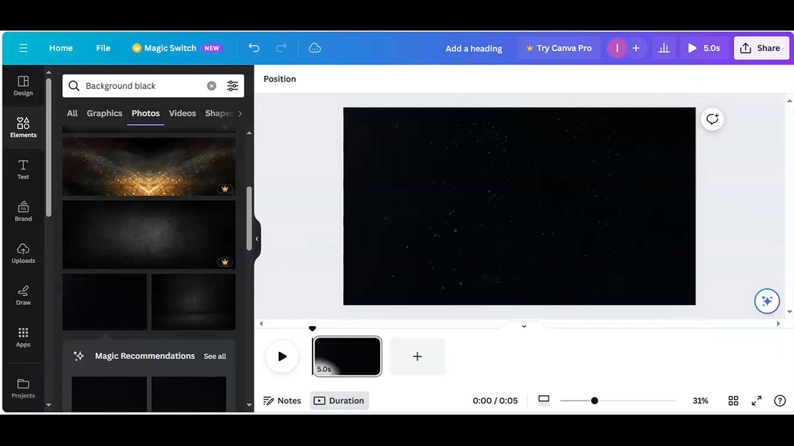This screenshot has height=446, width=794.
Task: Play the timeline video
Action: pos(282,356)
